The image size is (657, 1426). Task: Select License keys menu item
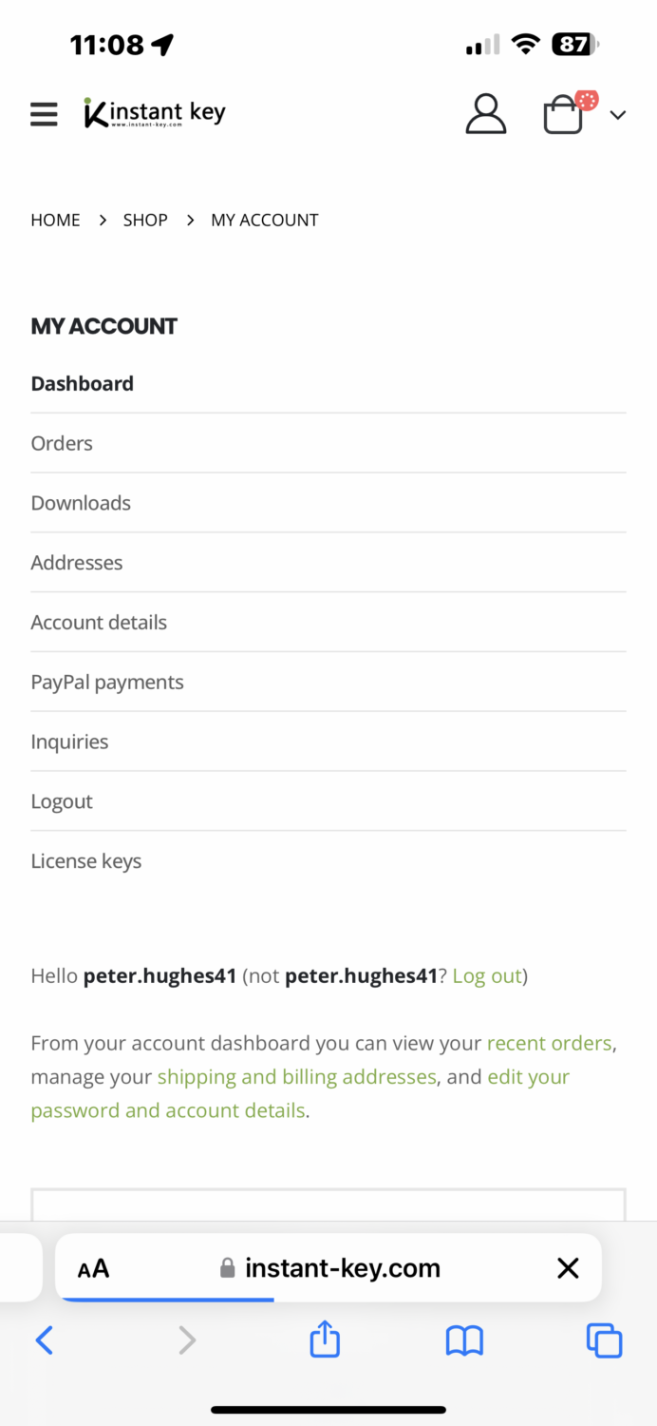point(86,861)
